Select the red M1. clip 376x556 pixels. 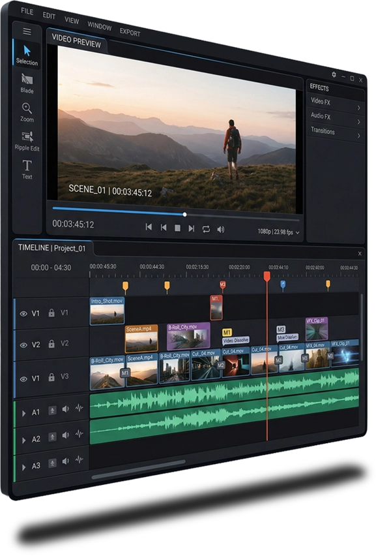coord(216,307)
